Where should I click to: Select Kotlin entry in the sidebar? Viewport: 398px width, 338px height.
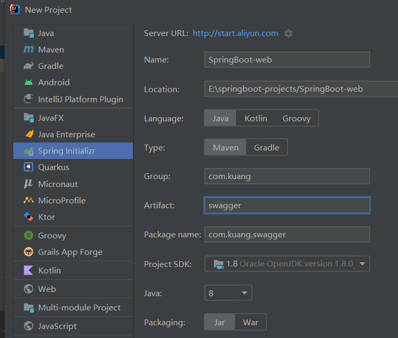pyautogui.click(x=73, y=270)
